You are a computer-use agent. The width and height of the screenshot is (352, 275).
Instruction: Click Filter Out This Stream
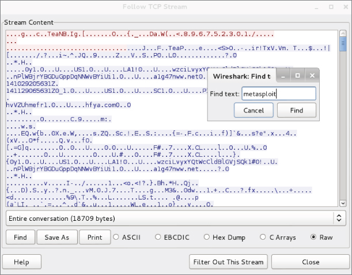[x=228, y=262]
